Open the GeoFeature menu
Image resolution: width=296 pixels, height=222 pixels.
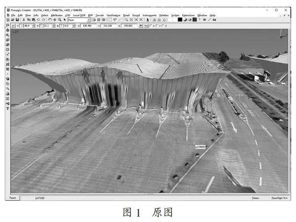(x=114, y=15)
